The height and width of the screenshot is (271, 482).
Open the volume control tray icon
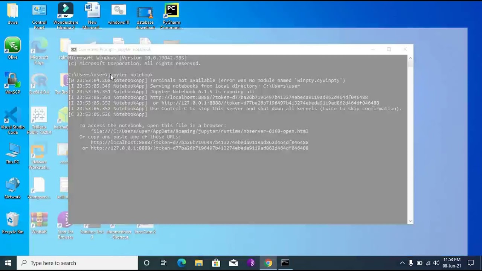coord(436,263)
